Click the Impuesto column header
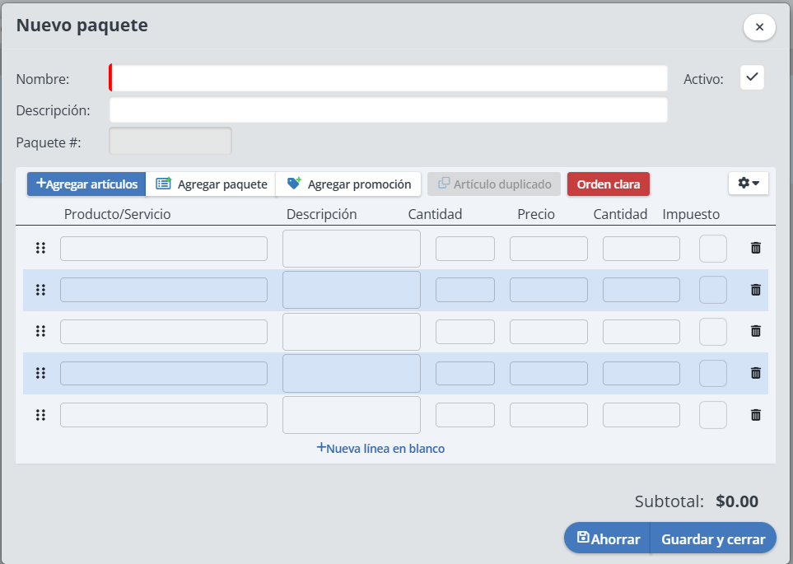The image size is (793, 564). pos(691,214)
